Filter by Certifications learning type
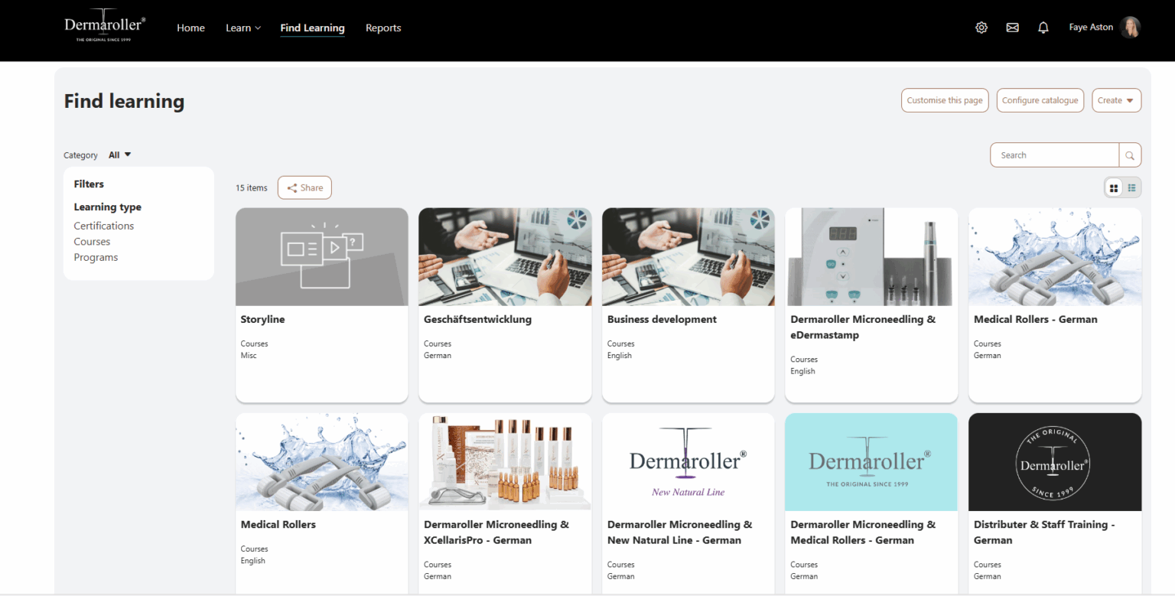This screenshot has width=1175, height=596. coord(103,225)
